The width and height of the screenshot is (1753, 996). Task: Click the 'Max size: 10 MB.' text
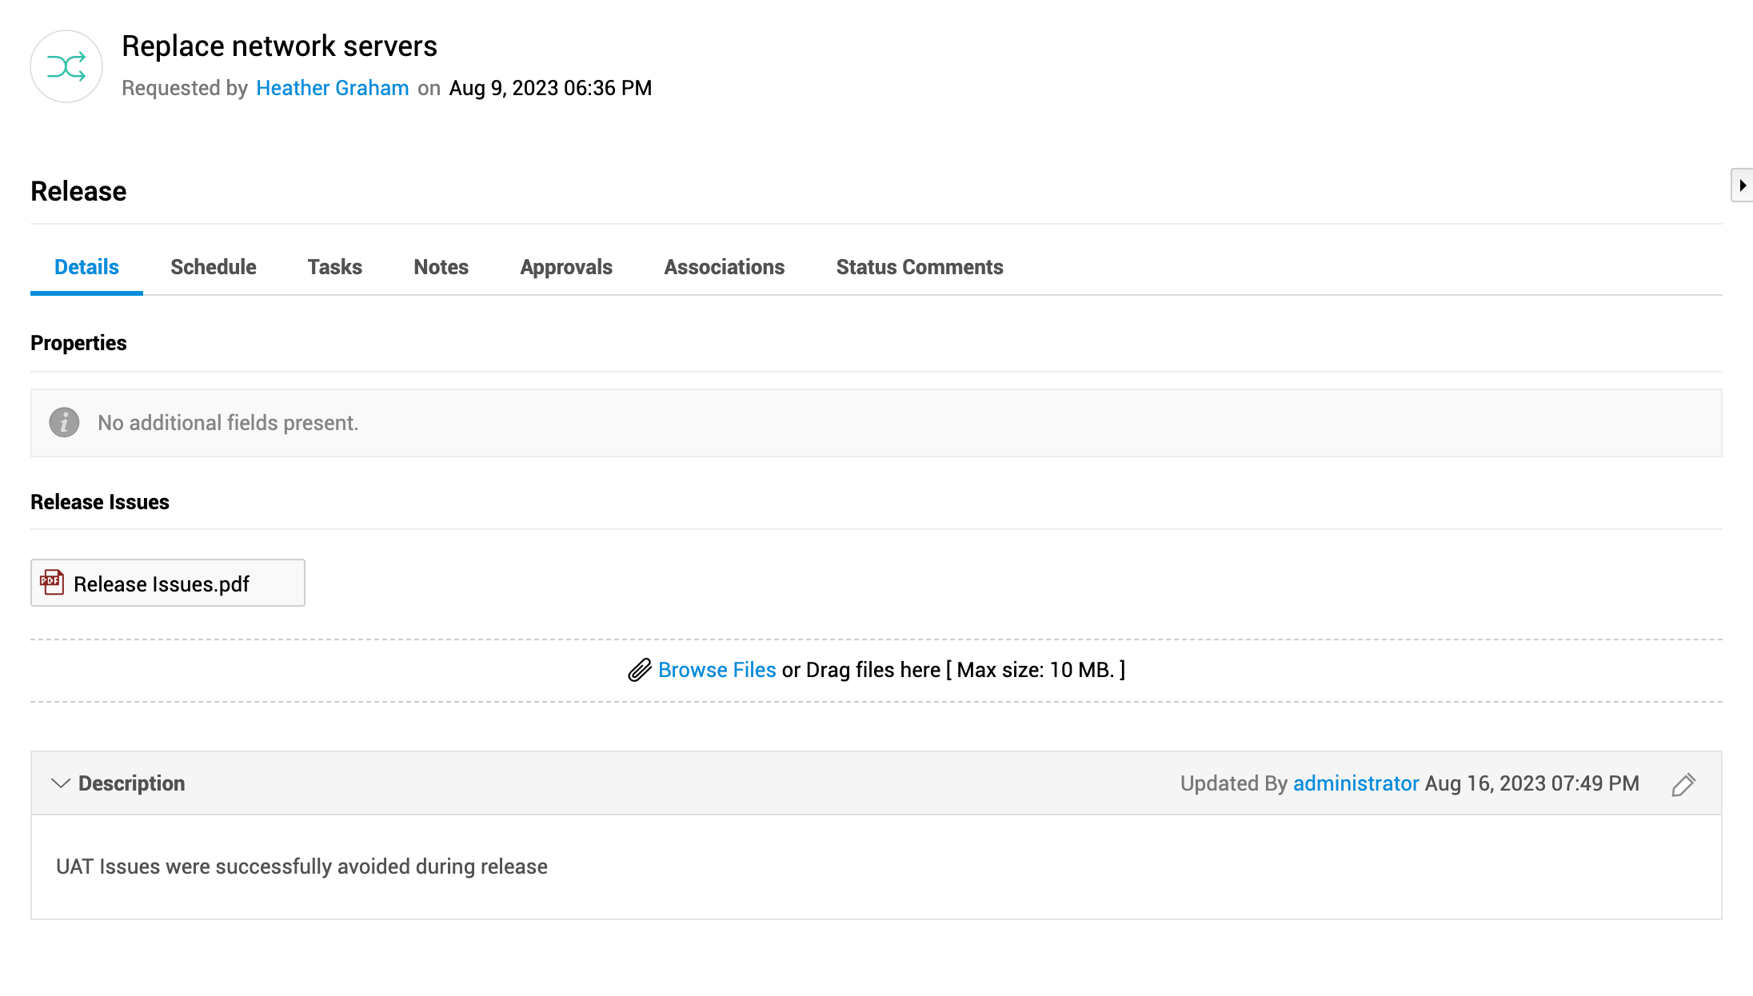point(1036,670)
